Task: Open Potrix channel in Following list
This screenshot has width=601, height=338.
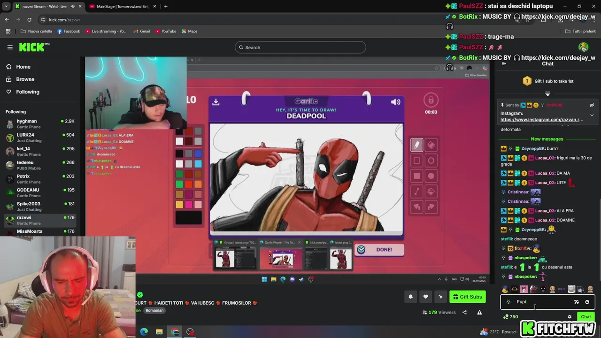Action: pyautogui.click(x=40, y=179)
